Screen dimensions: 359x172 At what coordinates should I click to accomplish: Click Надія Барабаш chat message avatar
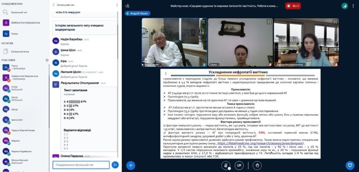point(56,41)
